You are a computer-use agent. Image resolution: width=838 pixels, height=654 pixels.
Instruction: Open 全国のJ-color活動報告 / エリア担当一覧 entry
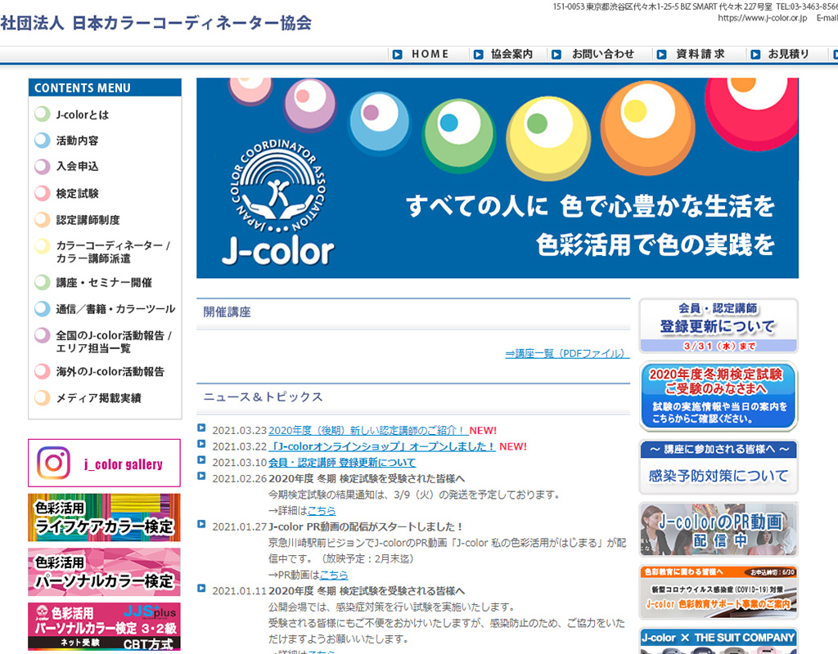coord(114,342)
